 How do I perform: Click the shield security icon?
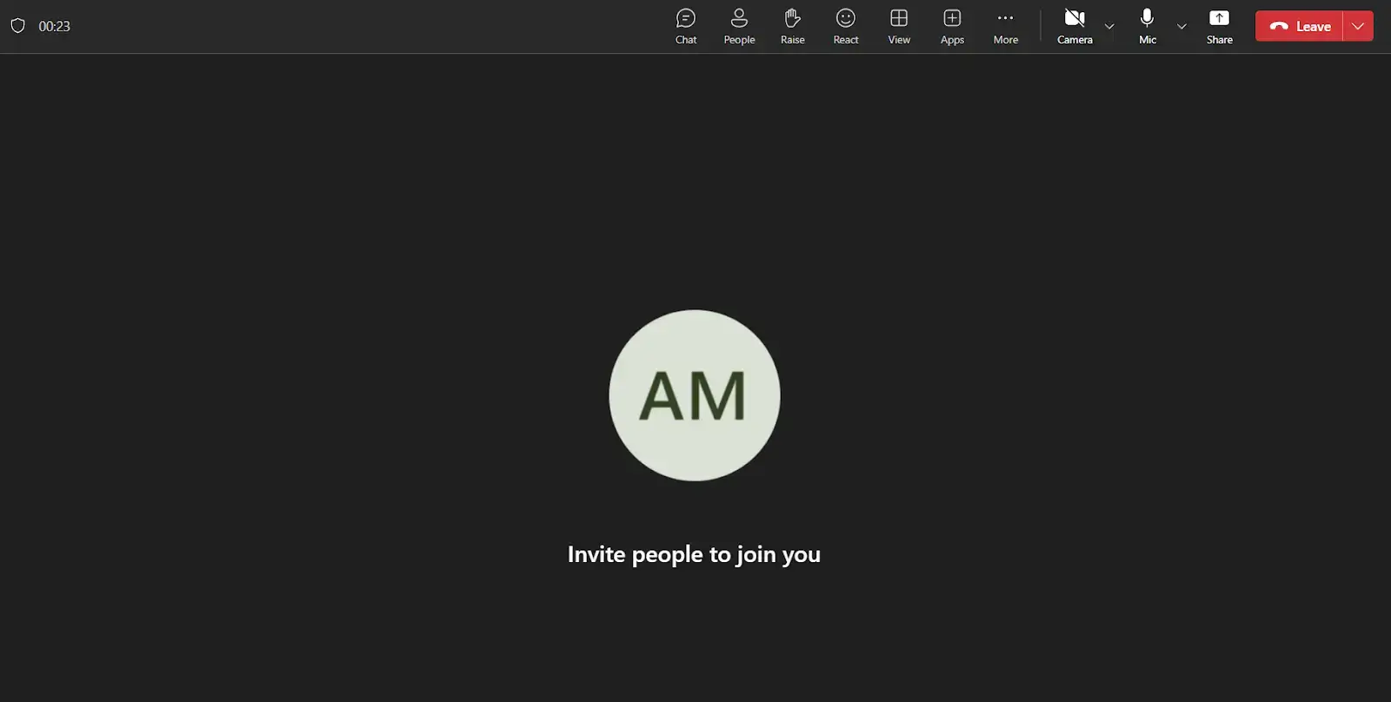pos(17,26)
